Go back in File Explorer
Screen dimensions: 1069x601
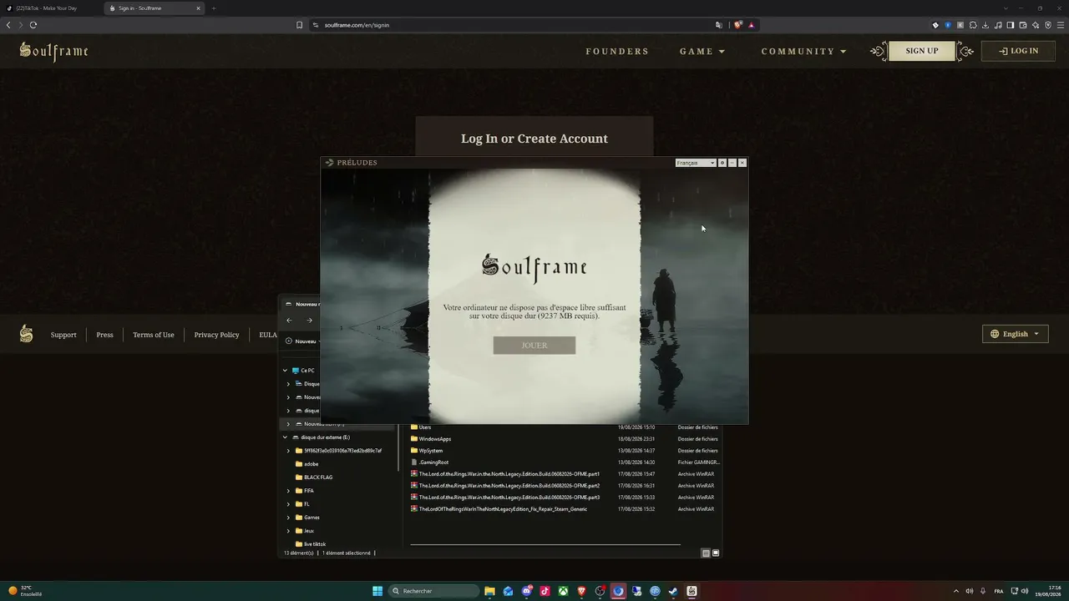(x=289, y=321)
